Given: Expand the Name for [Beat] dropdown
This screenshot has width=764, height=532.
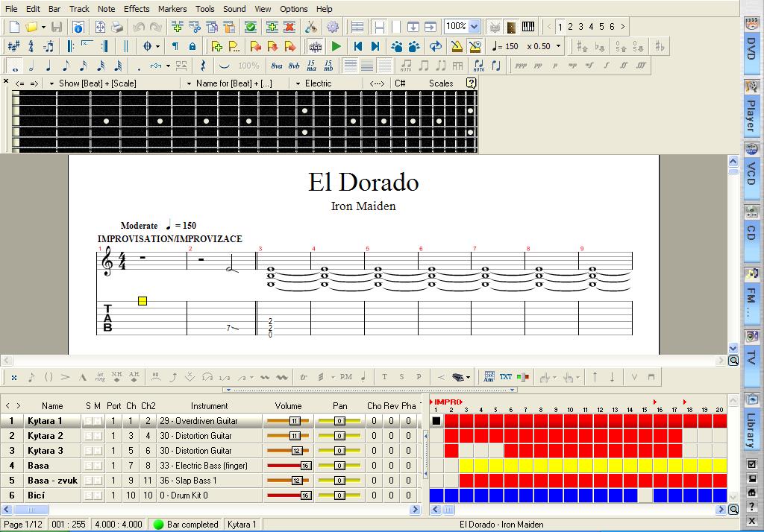Looking at the screenshot, I should (189, 83).
